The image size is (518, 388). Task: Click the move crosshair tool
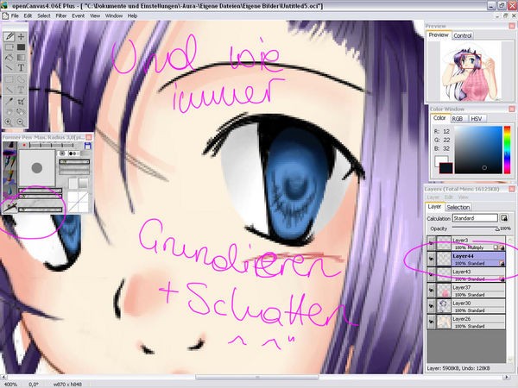[x=21, y=37]
